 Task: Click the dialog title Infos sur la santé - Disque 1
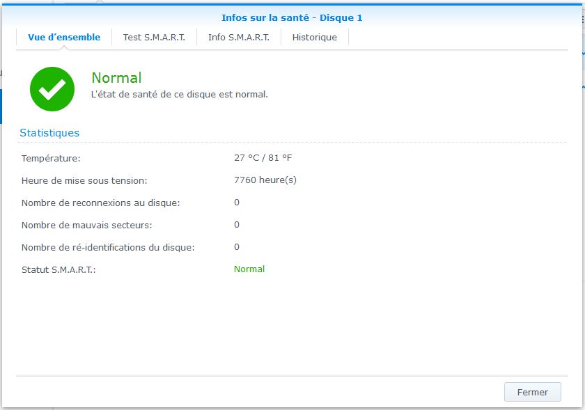click(x=292, y=18)
